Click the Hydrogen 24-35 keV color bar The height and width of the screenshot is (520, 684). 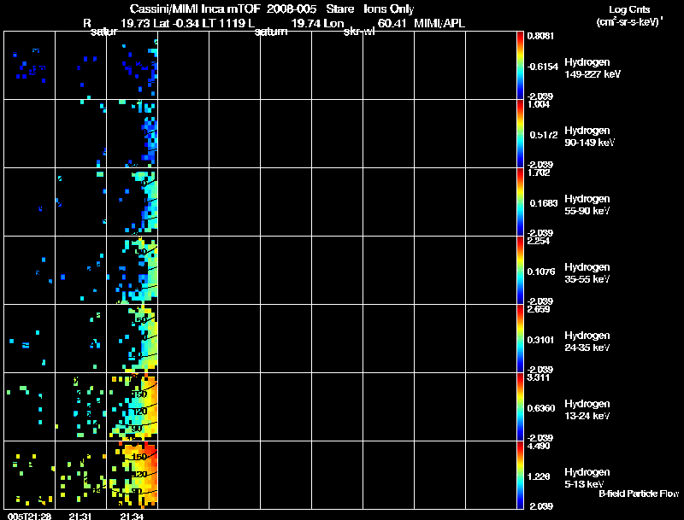point(521,339)
